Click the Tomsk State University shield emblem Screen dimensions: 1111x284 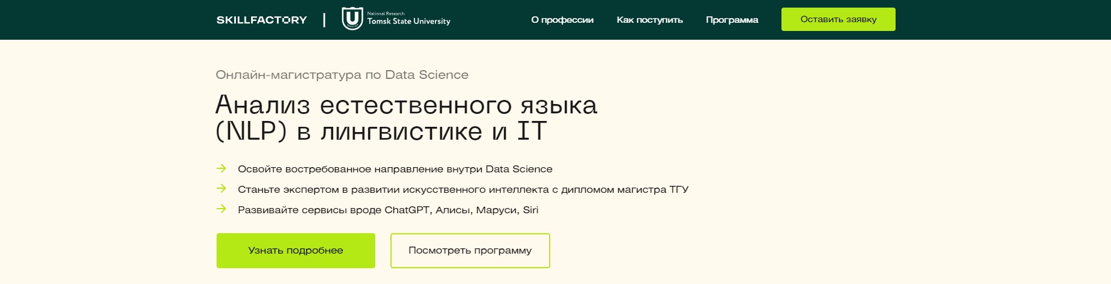(x=352, y=19)
